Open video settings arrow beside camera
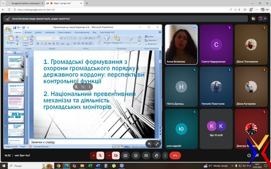The image size is (271, 169). [109, 156]
